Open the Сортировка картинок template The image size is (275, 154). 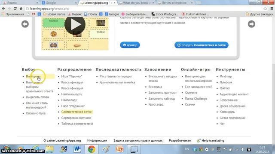tap(76, 118)
